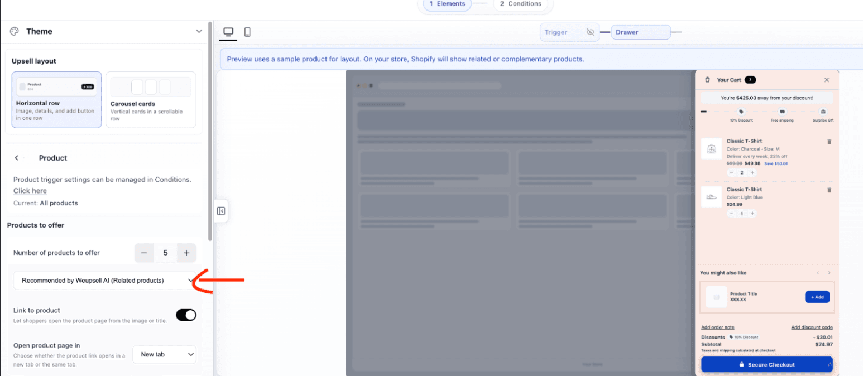Show next recommended product arrow
Screen dimensions: 863x376
click(x=829, y=273)
